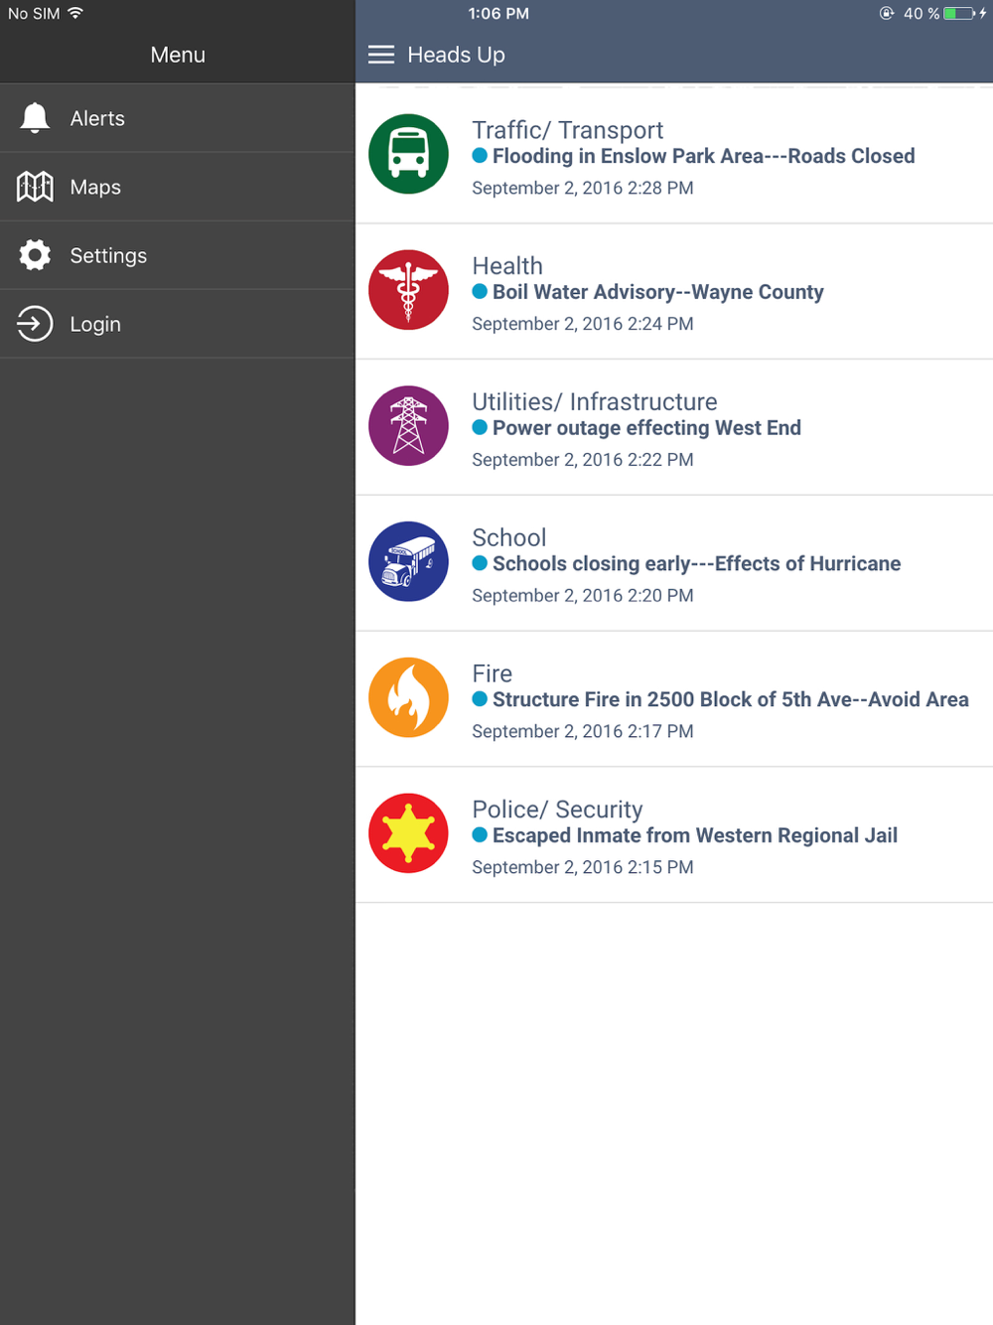
Task: Open the Settings gear icon
Action: (x=35, y=255)
